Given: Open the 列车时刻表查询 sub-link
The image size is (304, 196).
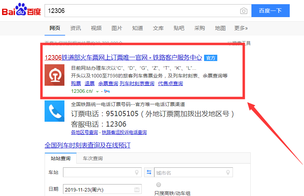Looking at the screenshot, I should [137, 84].
